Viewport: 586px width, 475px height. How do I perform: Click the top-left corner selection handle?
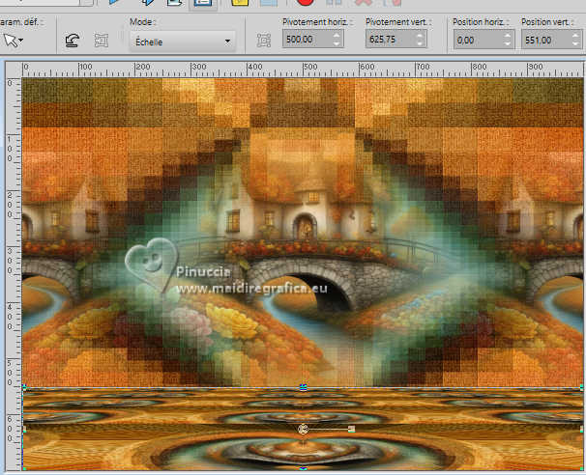click(x=24, y=387)
